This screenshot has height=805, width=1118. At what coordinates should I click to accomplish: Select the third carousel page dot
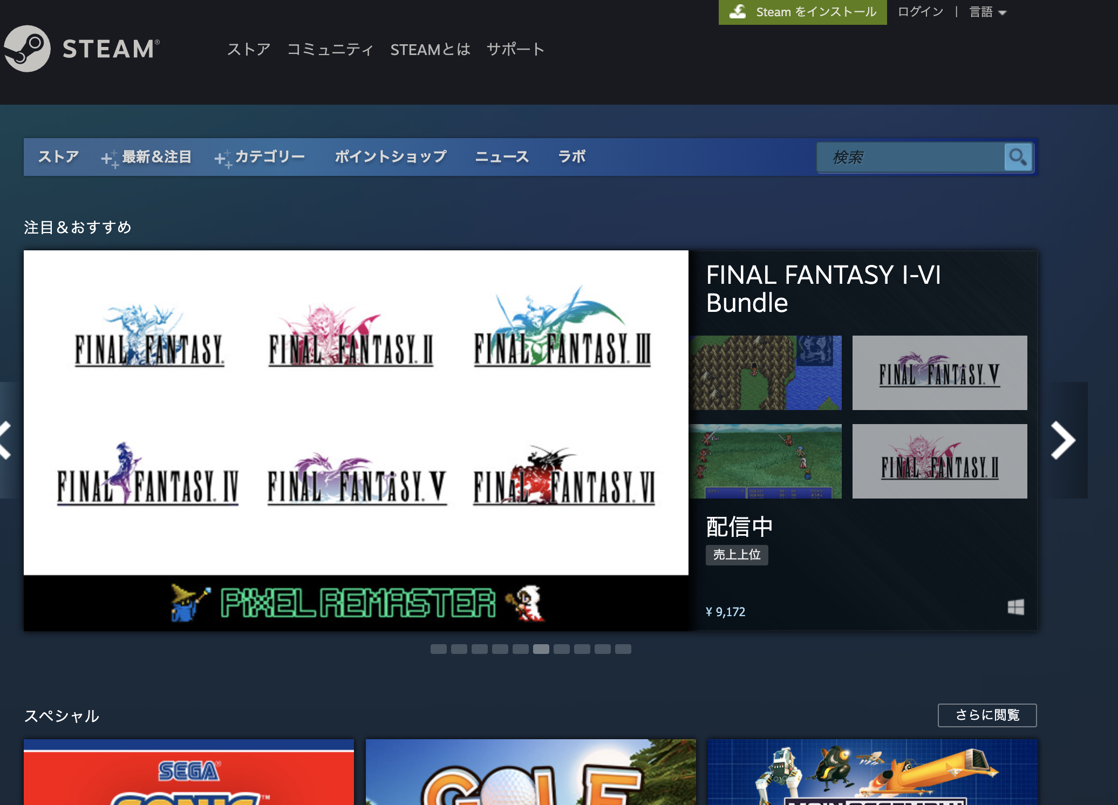(480, 649)
